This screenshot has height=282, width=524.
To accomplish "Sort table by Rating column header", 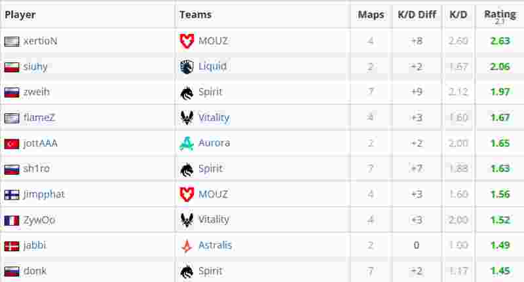I will 500,14.
